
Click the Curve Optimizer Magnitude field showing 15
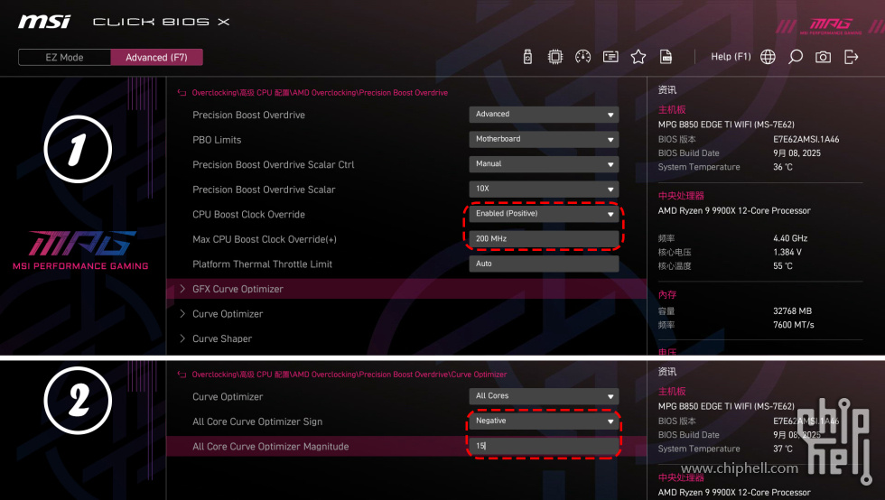click(x=544, y=446)
